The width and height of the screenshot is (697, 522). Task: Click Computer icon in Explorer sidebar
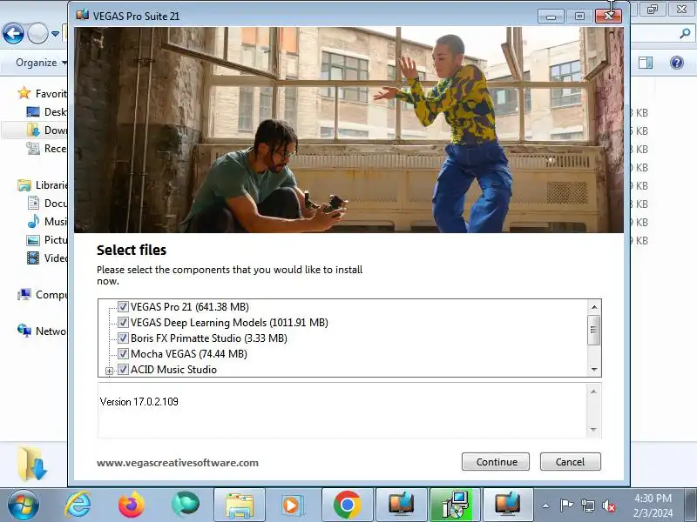pos(24,294)
